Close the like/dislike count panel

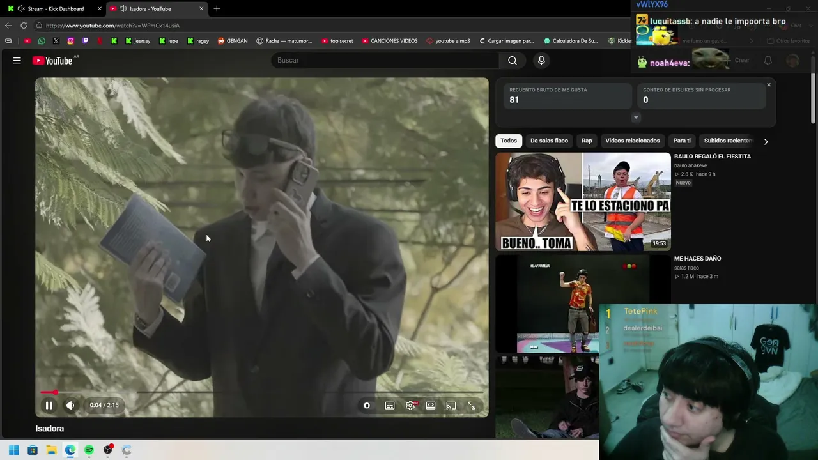click(x=769, y=85)
